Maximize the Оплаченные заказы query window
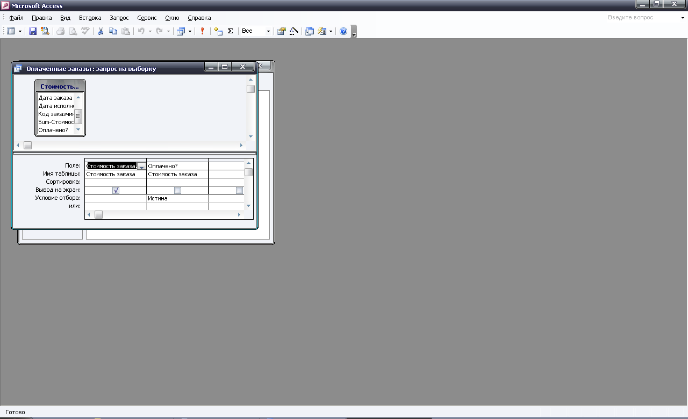This screenshot has width=688, height=419. click(x=225, y=67)
